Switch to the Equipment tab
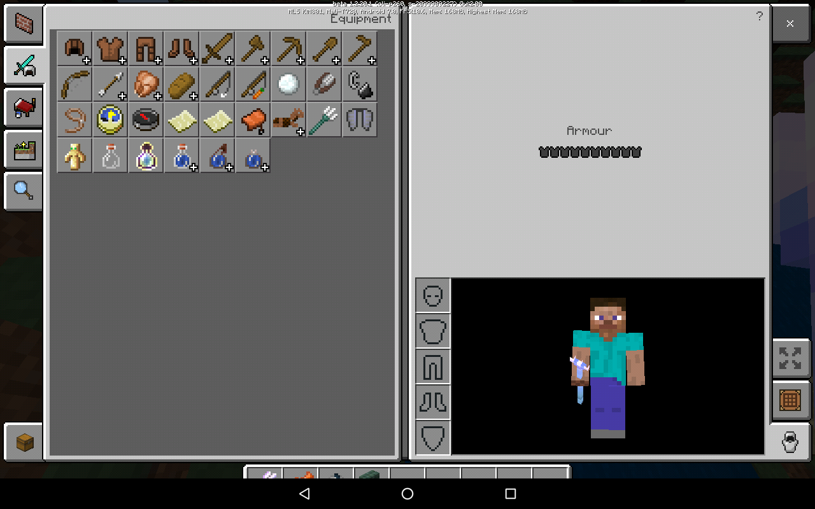Viewport: 815px width, 509px height. click(x=25, y=66)
